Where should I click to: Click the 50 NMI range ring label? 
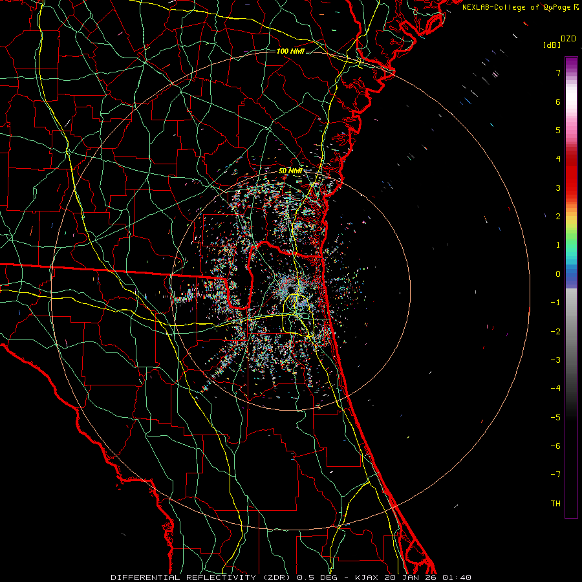point(290,171)
